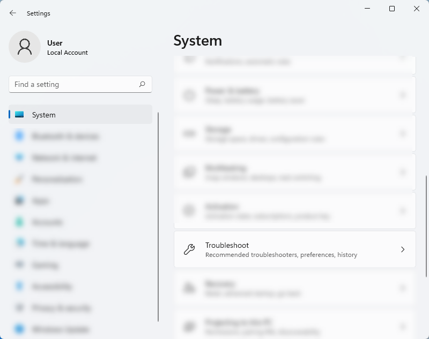Viewport: 429px width, 339px height.
Task: Open Troubleshoot settings via the wrench icon
Action: click(189, 249)
